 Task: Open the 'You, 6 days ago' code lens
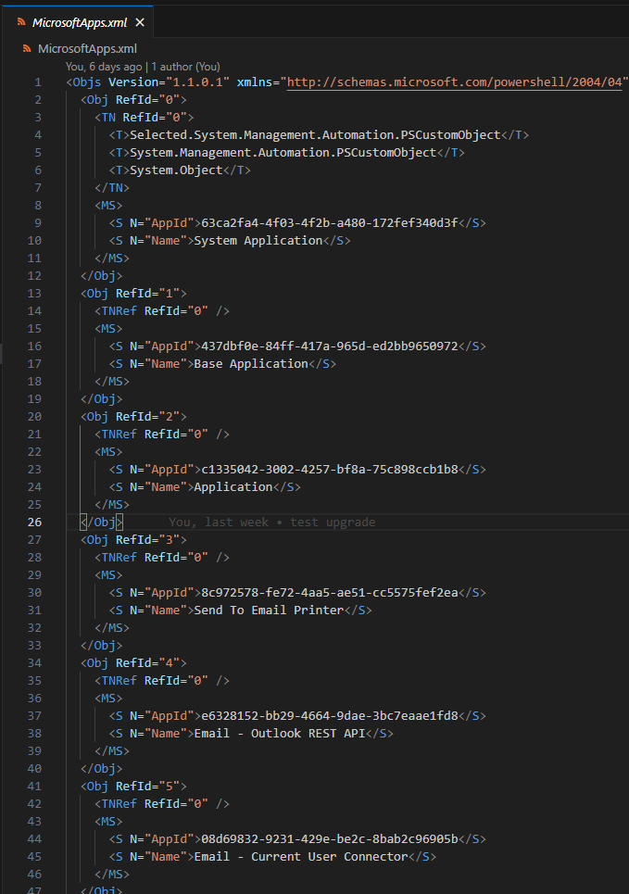click(x=143, y=67)
